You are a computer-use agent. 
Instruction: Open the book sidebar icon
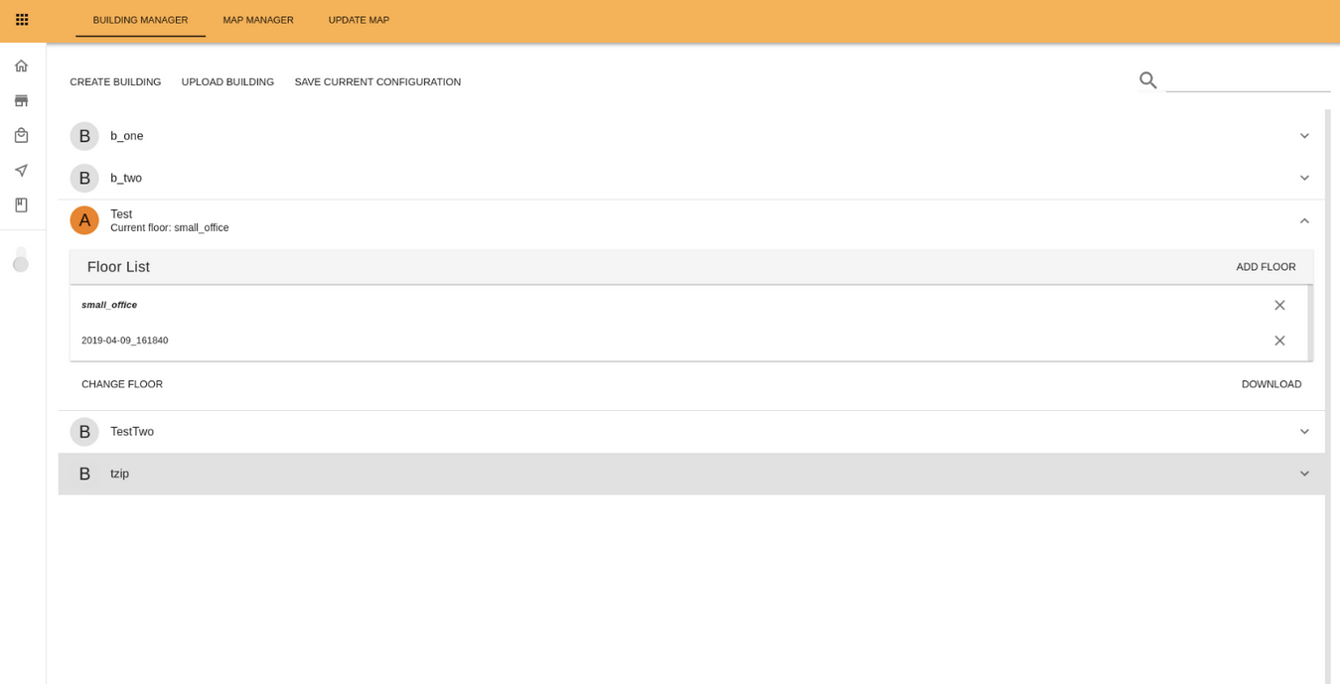tap(21, 205)
